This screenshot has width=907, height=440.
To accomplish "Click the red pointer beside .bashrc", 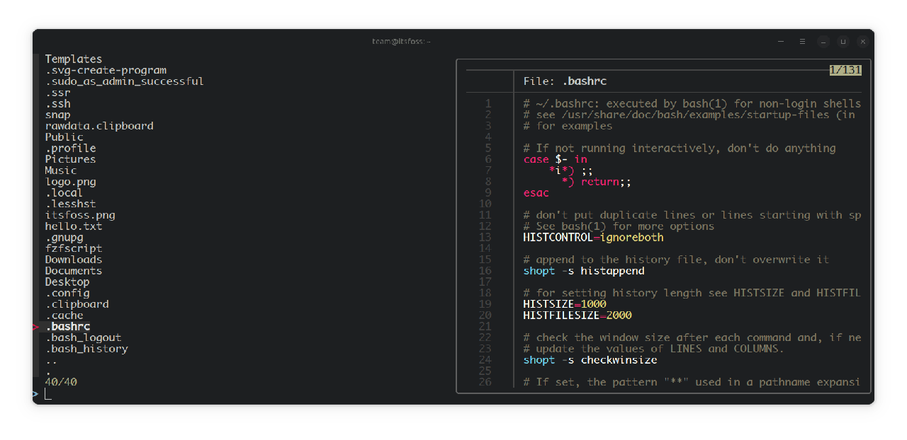I will tap(35, 327).
